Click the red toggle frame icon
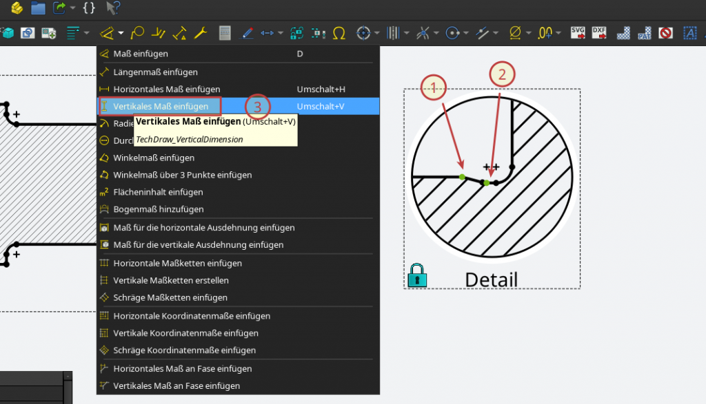The width and height of the screenshot is (706, 404). [x=665, y=32]
